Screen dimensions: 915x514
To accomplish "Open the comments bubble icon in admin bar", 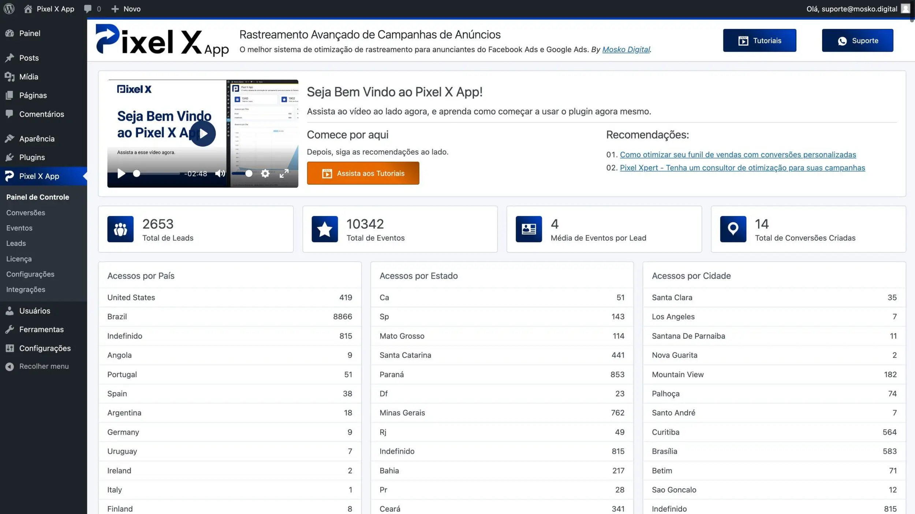I will [88, 8].
